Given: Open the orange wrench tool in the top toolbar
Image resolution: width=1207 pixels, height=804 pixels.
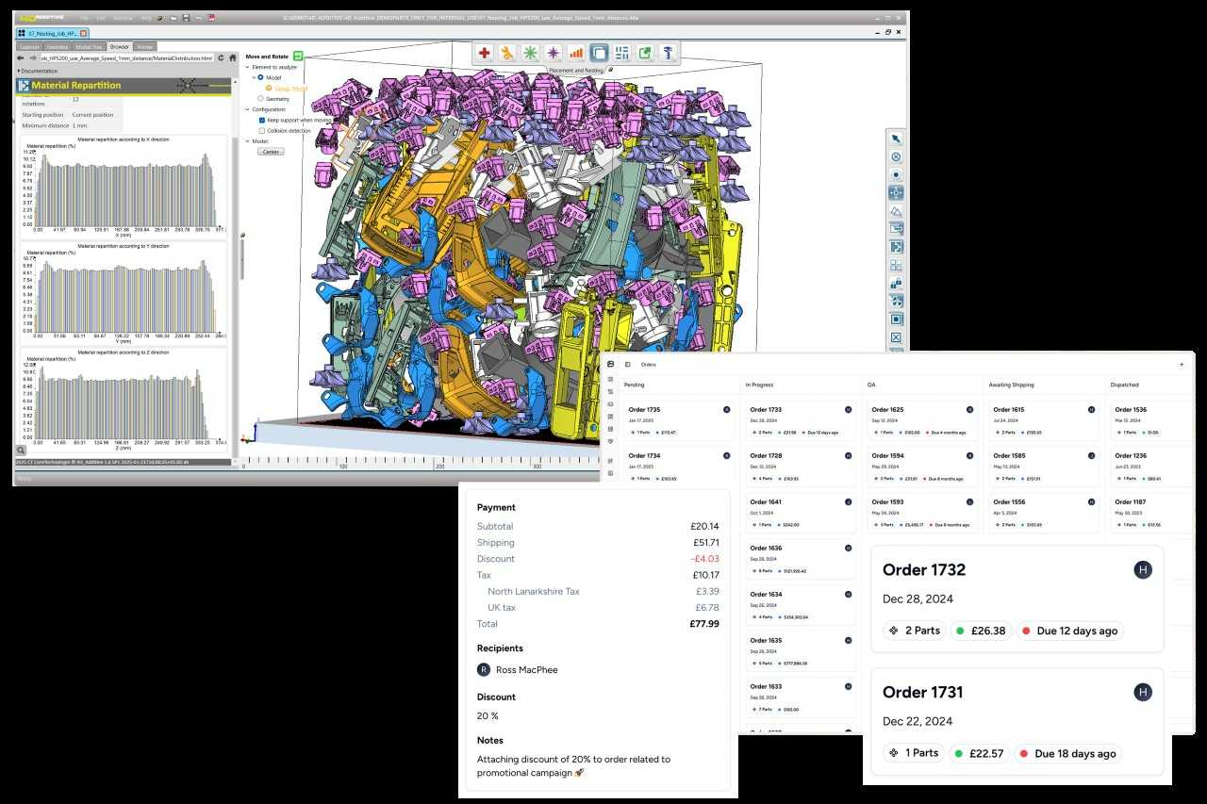Looking at the screenshot, I should (x=506, y=53).
